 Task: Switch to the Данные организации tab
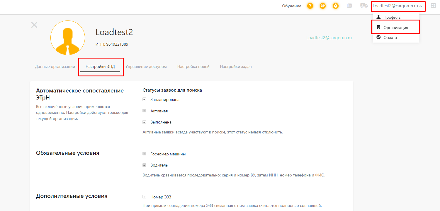(55, 66)
